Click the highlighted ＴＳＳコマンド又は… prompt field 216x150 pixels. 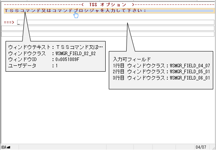[109, 11]
